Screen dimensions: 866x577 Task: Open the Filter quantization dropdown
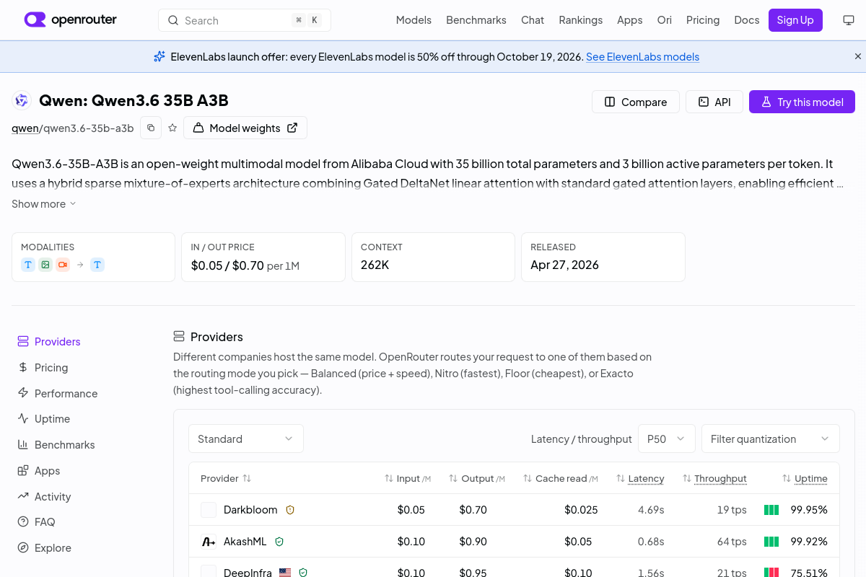771,439
